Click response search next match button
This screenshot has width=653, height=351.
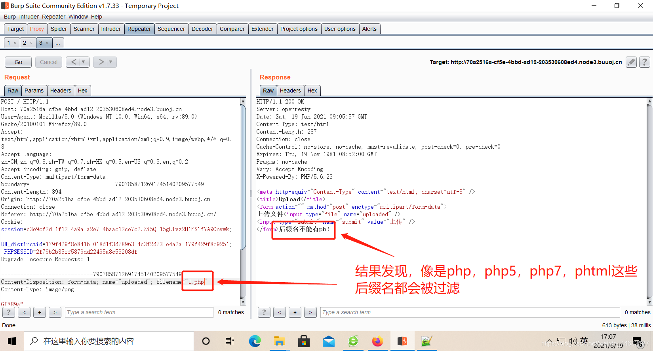(310, 312)
